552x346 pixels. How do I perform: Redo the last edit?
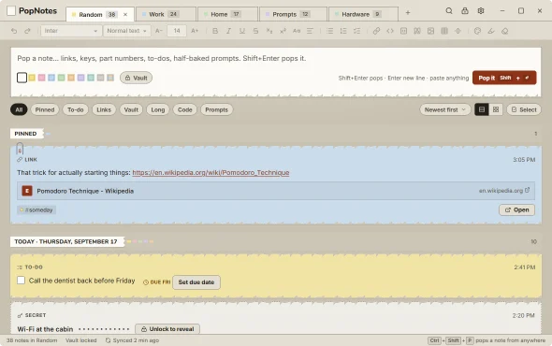click(27, 31)
